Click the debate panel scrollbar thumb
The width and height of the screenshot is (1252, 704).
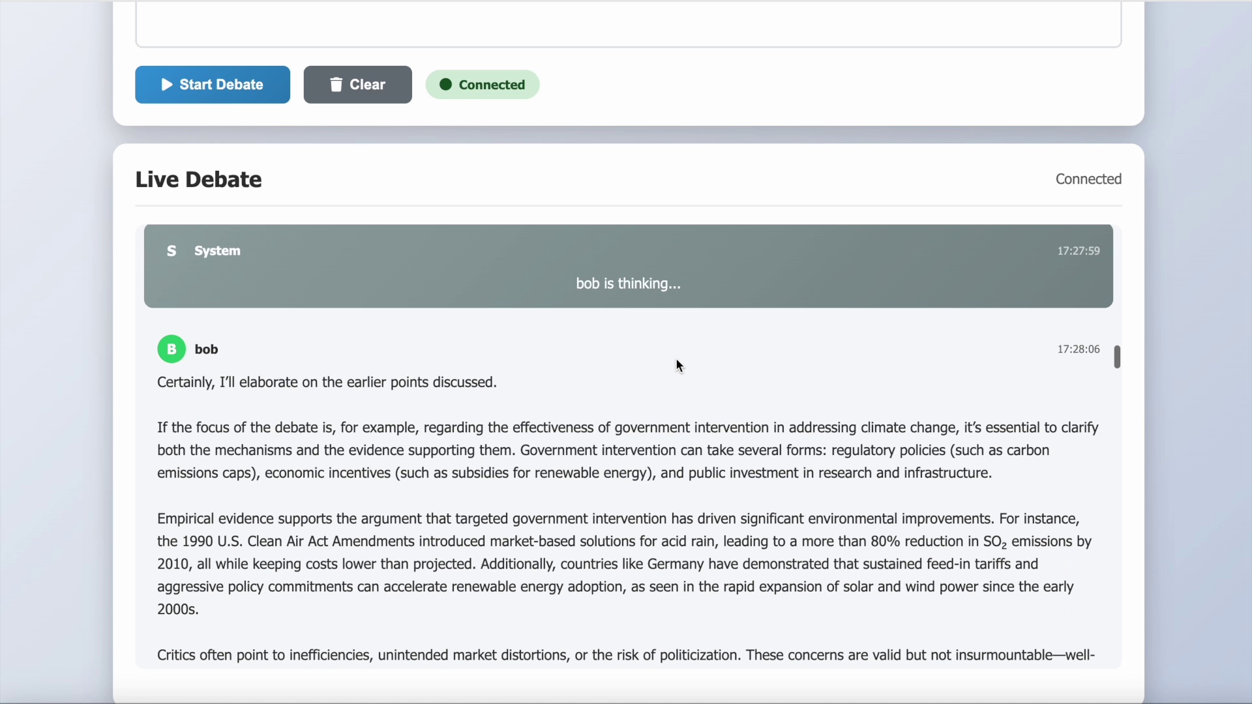[x=1117, y=357]
